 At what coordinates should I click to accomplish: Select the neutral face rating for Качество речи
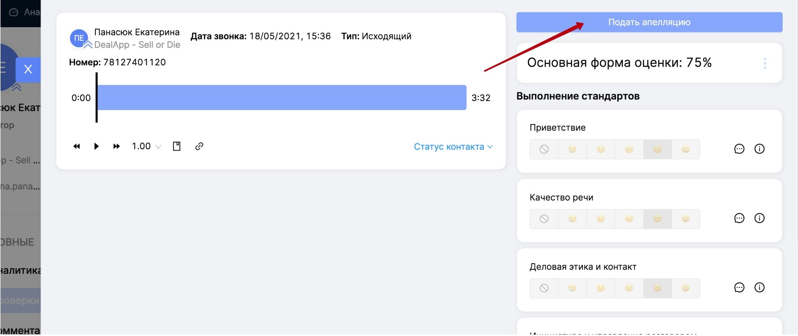pos(629,219)
